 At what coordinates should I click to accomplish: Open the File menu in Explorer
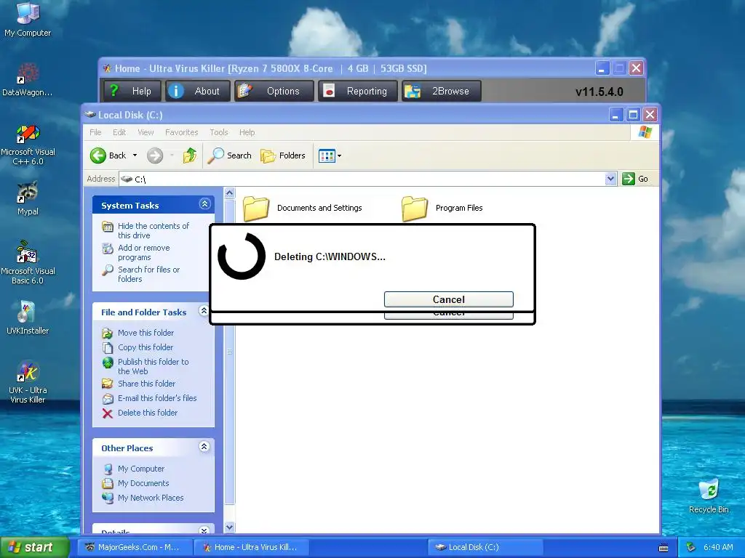tap(95, 132)
